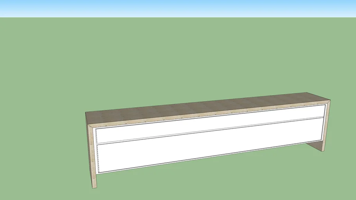Click the foot of the left side panel
356x200 pixels.
click(93, 186)
